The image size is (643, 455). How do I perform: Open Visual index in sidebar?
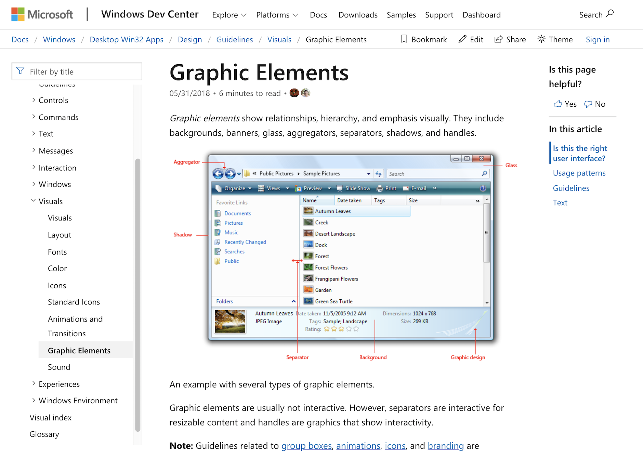pyautogui.click(x=51, y=418)
